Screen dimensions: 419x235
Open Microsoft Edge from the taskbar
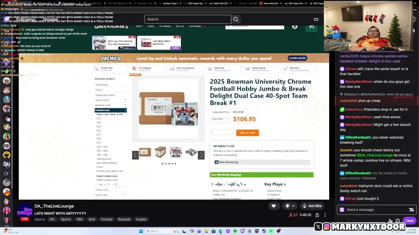(221, 231)
